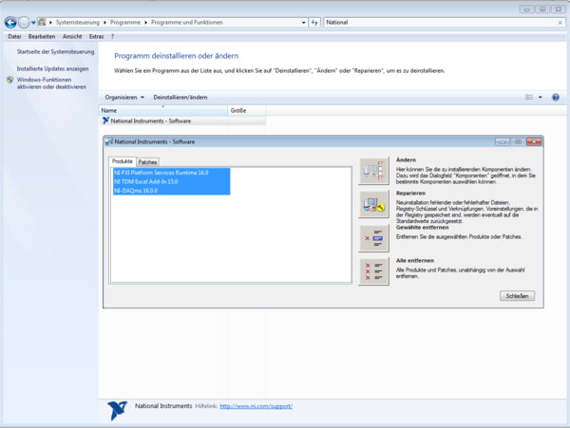Switch to the Patches tab
The width and height of the screenshot is (570, 428).
pyautogui.click(x=147, y=162)
